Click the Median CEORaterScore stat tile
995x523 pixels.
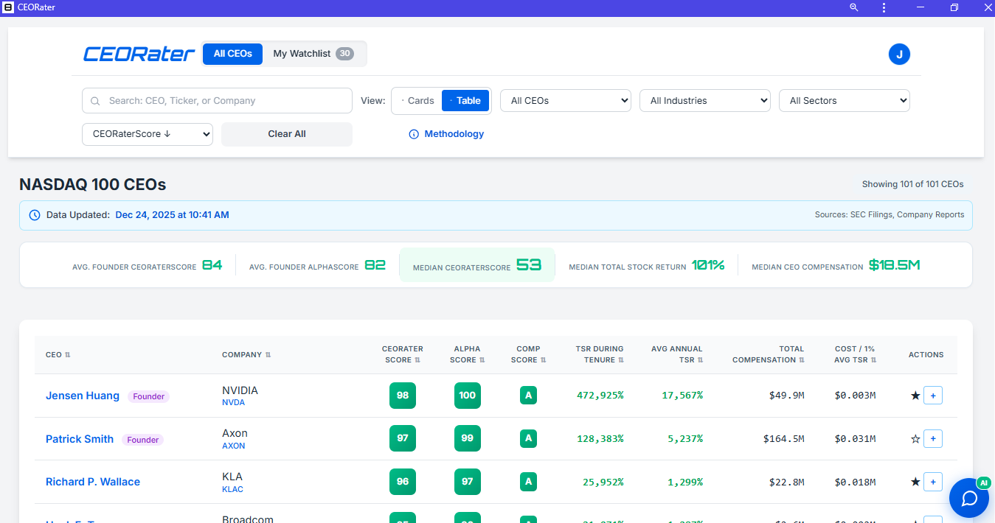pyautogui.click(x=476, y=265)
